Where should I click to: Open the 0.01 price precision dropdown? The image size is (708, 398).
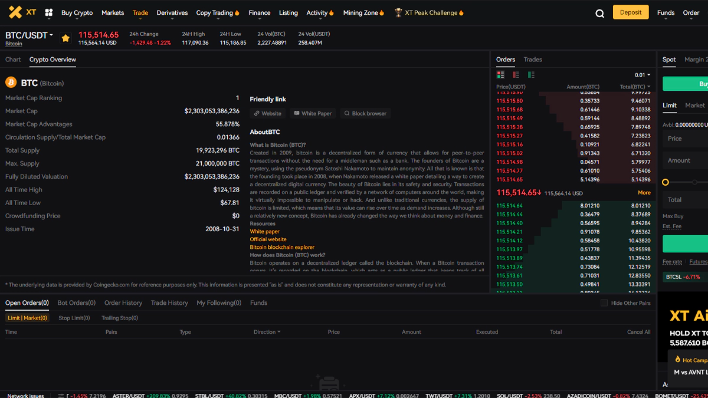tap(643, 75)
